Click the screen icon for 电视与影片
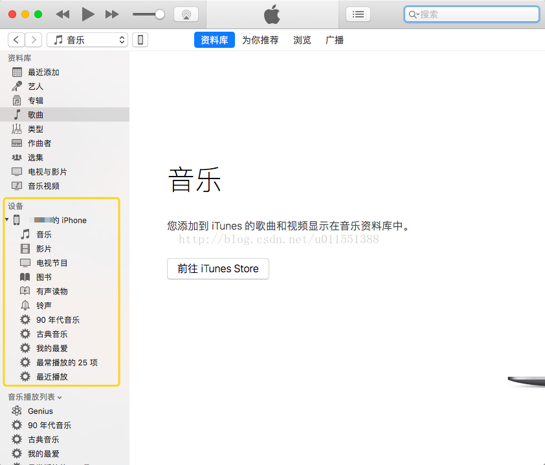The height and width of the screenshot is (465, 545). (x=17, y=171)
